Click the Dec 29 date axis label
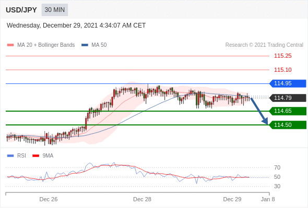This screenshot has height=208, width=308. (x=232, y=199)
